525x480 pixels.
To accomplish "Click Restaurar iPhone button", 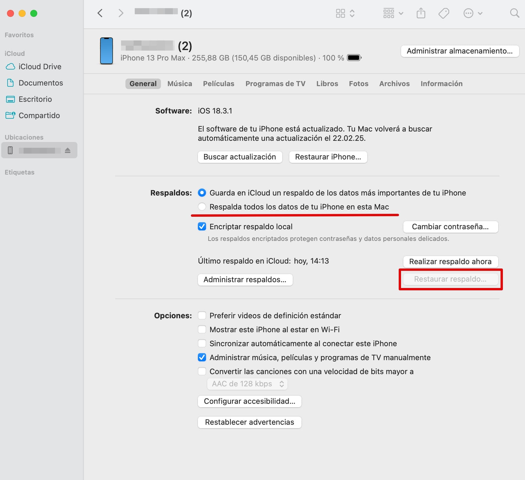I will (328, 157).
